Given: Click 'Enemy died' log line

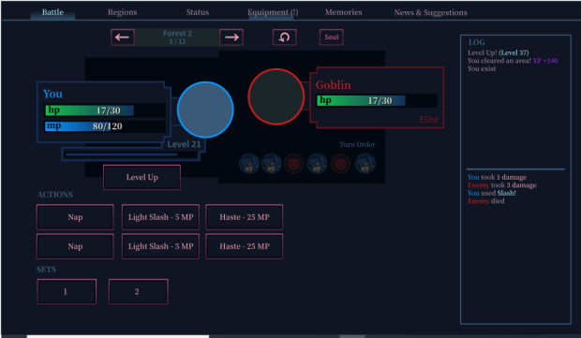Looking at the screenshot, I should [x=485, y=201].
